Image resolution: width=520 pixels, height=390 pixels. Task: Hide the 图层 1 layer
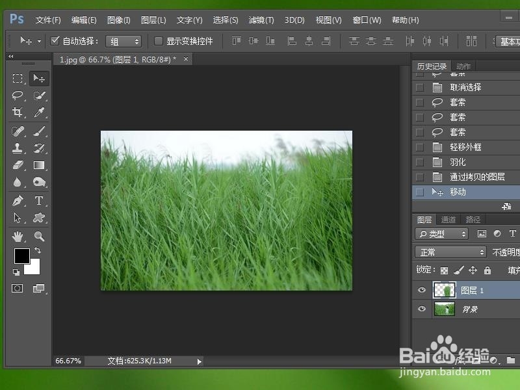421,290
